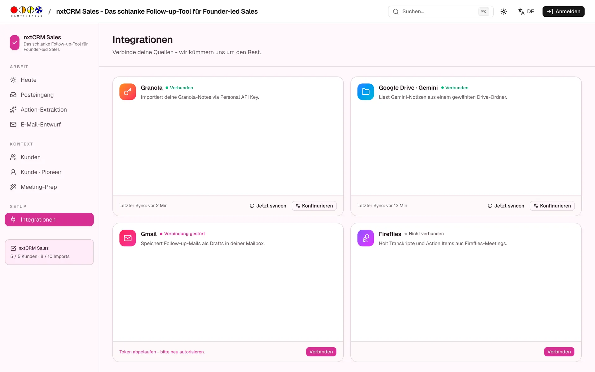Click the Martinsfeld logo in header
Viewport: 595px width, 372px height.
pos(26,11)
